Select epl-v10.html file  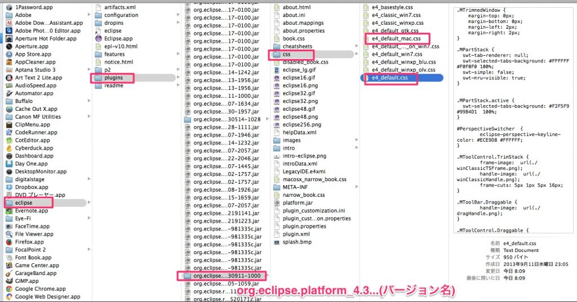coord(121,46)
